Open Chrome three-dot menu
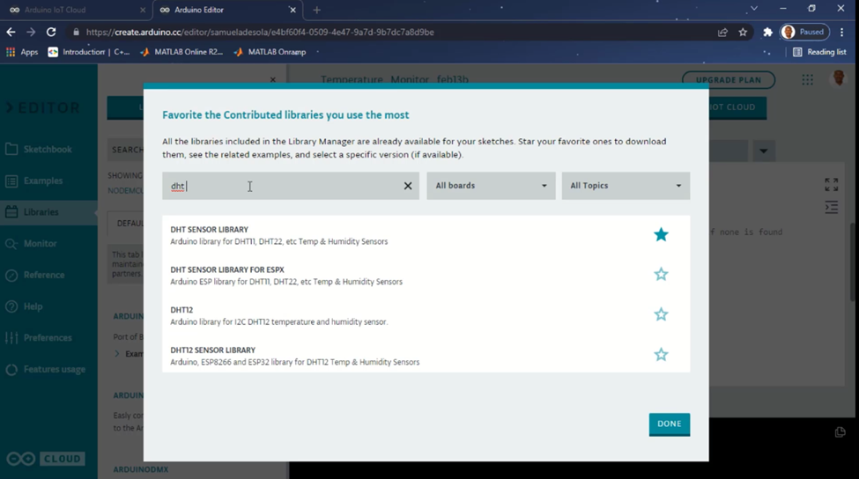This screenshot has height=479, width=859. pos(842,33)
